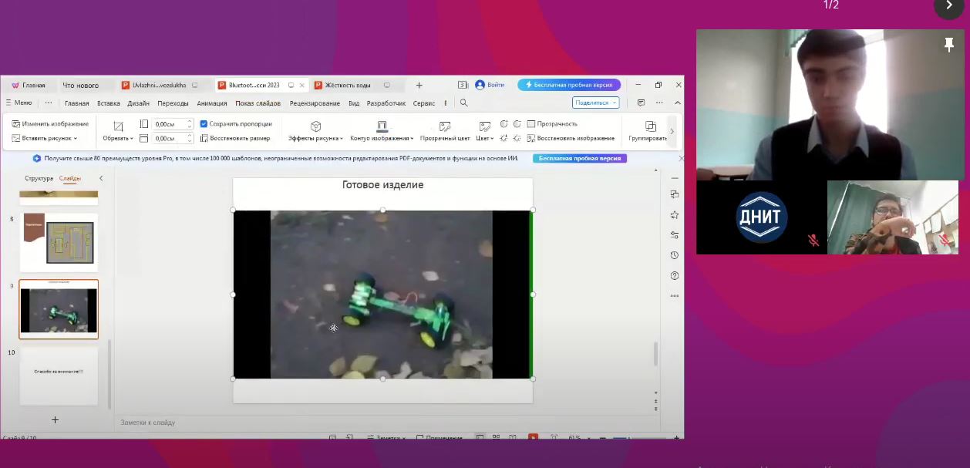The width and height of the screenshot is (970, 468).
Task: Switch to Uvlazhni...vozdukha document tab
Action: (160, 85)
